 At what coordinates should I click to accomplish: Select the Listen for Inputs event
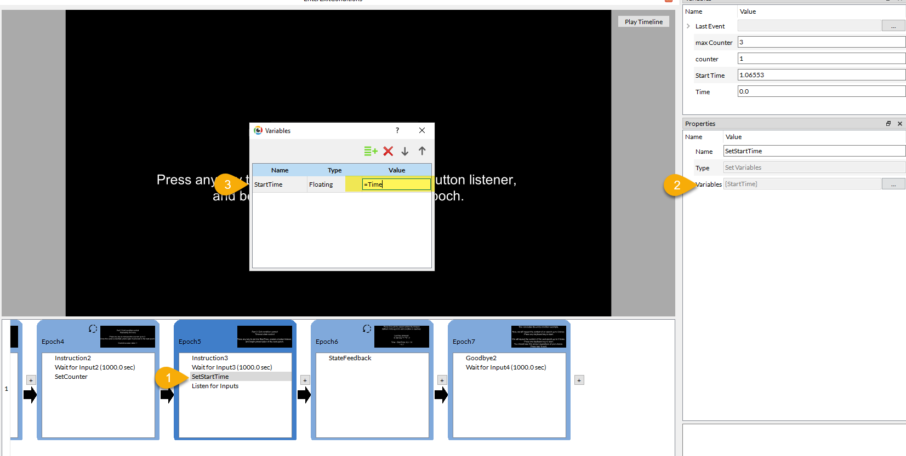point(215,386)
